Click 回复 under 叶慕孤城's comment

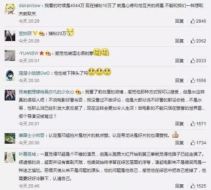[x=179, y=186]
